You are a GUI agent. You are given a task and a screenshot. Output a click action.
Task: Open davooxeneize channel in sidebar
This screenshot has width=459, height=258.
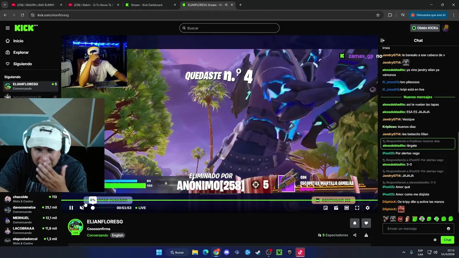[x=30, y=209]
